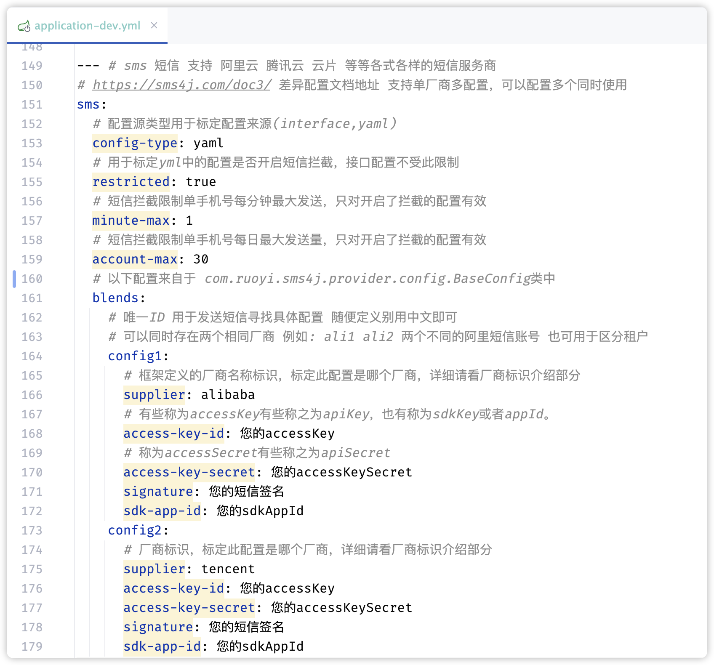Click access-key-id key on line 168

(x=173, y=434)
